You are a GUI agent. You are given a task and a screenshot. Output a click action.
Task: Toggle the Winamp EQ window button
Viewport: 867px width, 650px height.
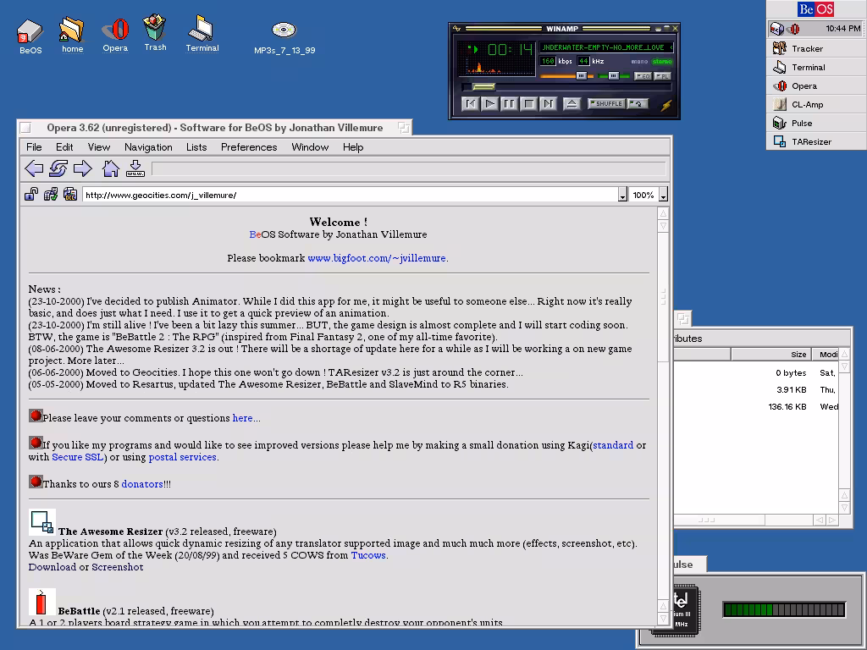coord(643,76)
